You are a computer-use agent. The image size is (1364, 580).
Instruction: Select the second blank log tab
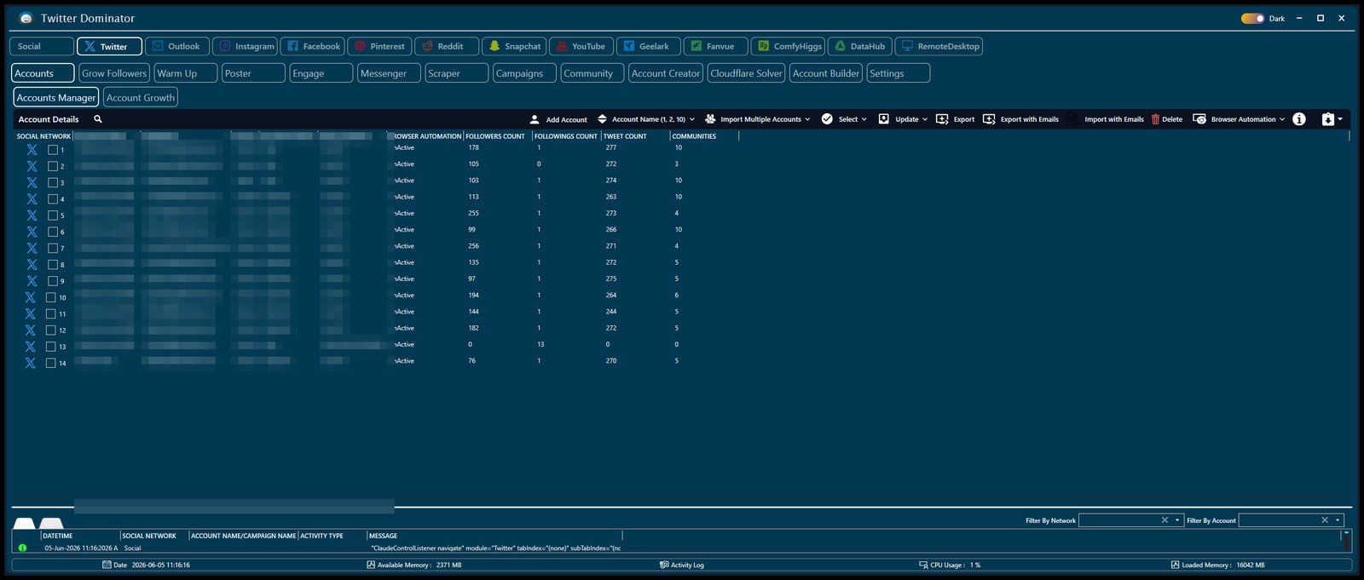[51, 523]
